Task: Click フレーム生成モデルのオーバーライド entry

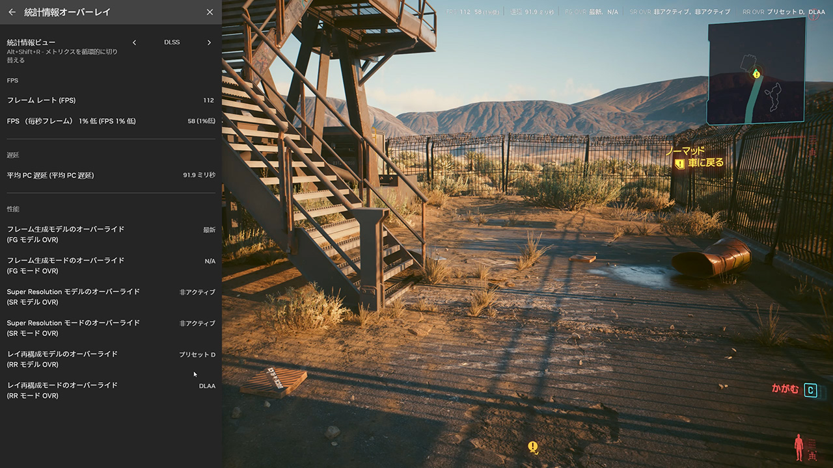Action: click(65, 234)
